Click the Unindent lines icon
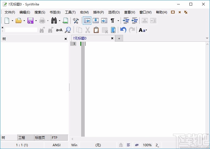This screenshot has height=149, width=210. coord(134,21)
